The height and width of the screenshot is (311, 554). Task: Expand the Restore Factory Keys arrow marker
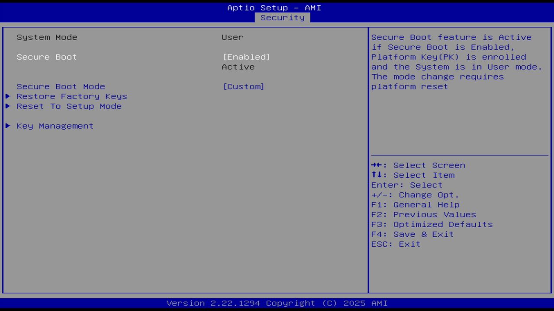7,96
